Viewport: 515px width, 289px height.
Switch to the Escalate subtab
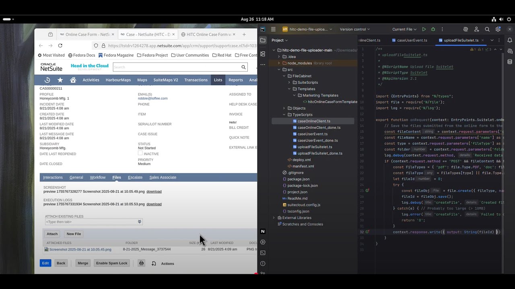135,177
